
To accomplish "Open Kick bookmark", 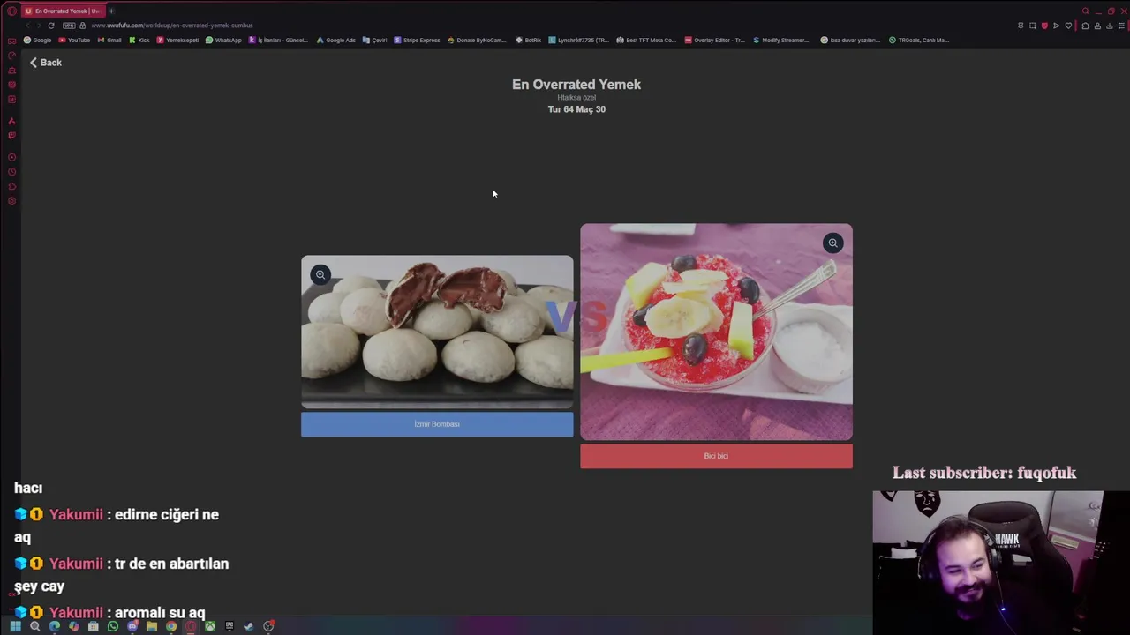I will pos(139,40).
